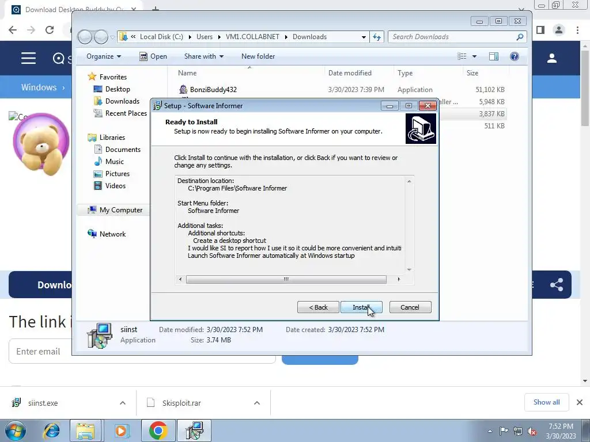
Task: Select Desktop in the navigation pane
Action: click(x=118, y=89)
